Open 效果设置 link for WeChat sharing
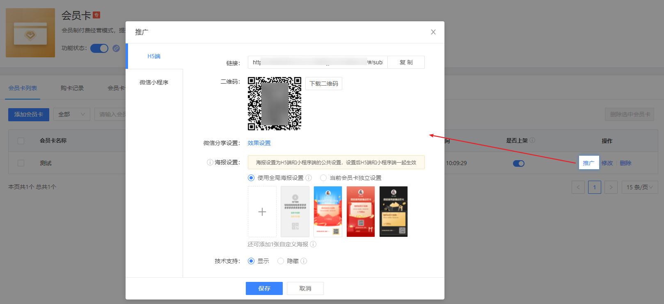Screen dimensions: 664x304 [x=259, y=143]
